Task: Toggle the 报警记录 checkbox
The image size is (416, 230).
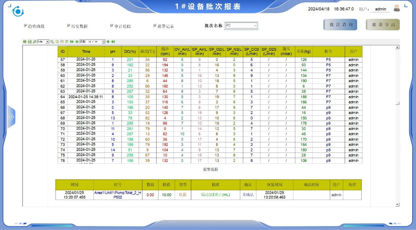Action: (155, 26)
